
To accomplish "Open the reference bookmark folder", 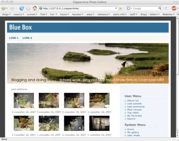I will pos(103,14).
